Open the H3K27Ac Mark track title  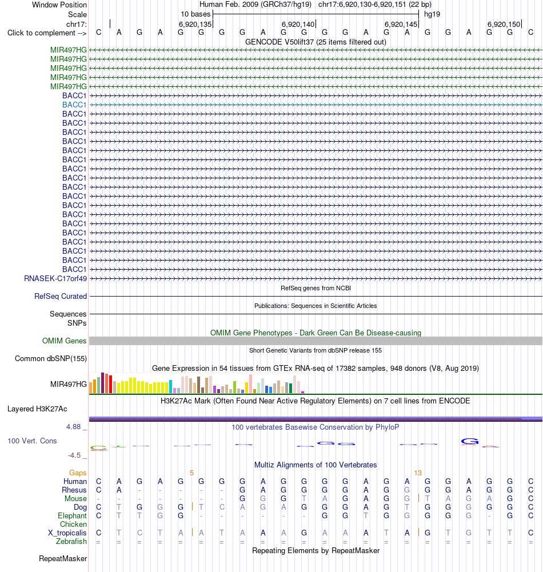(x=316, y=401)
